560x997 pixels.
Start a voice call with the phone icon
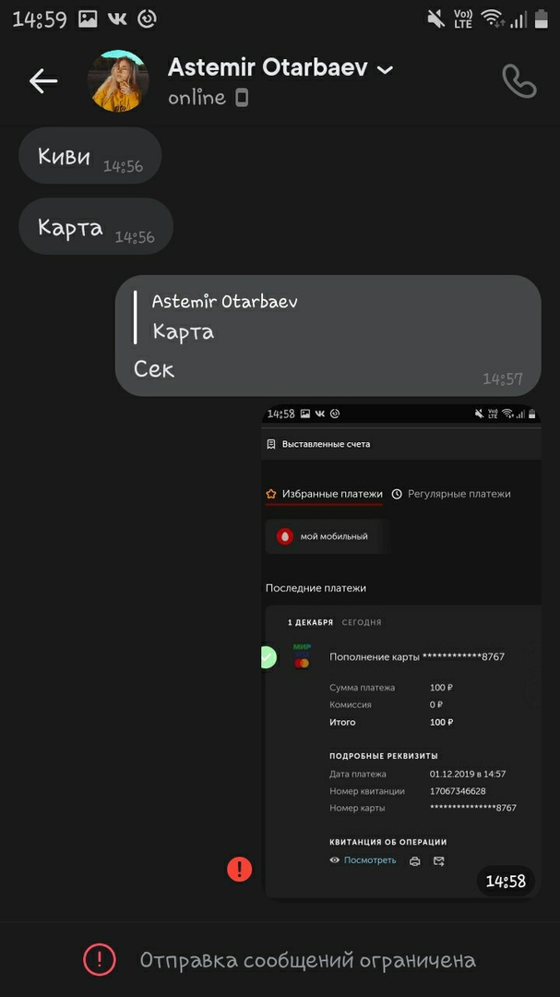518,81
